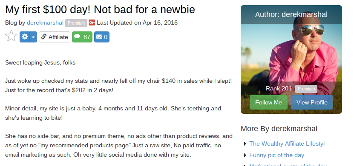Click the chain link icon on the Affiliate button

point(44,37)
